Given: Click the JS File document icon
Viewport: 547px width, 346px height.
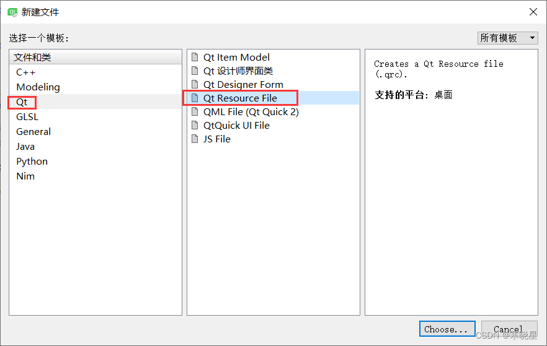Looking at the screenshot, I should [195, 139].
